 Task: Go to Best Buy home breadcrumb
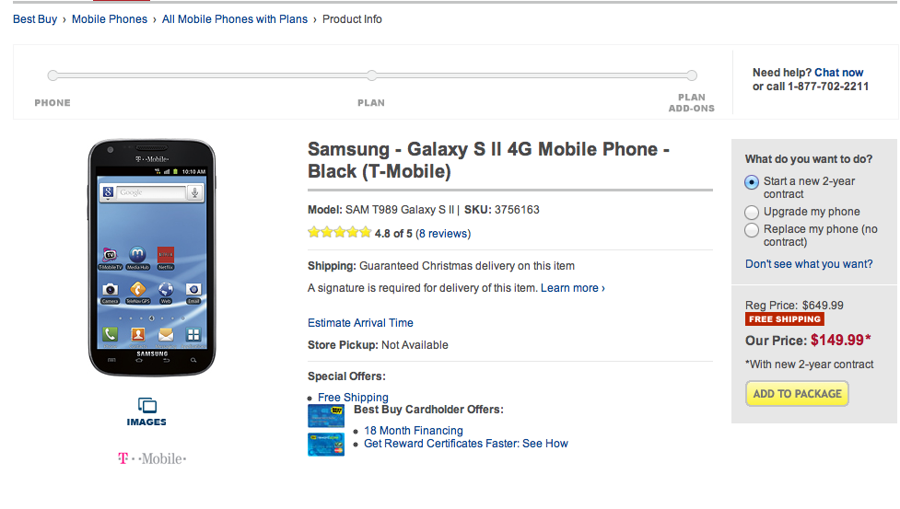[35, 19]
